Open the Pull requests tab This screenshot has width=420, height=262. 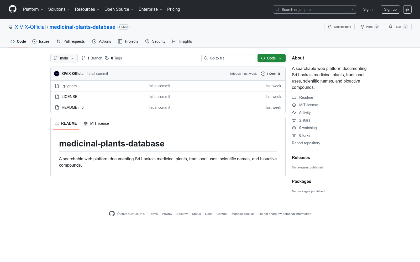[71, 41]
